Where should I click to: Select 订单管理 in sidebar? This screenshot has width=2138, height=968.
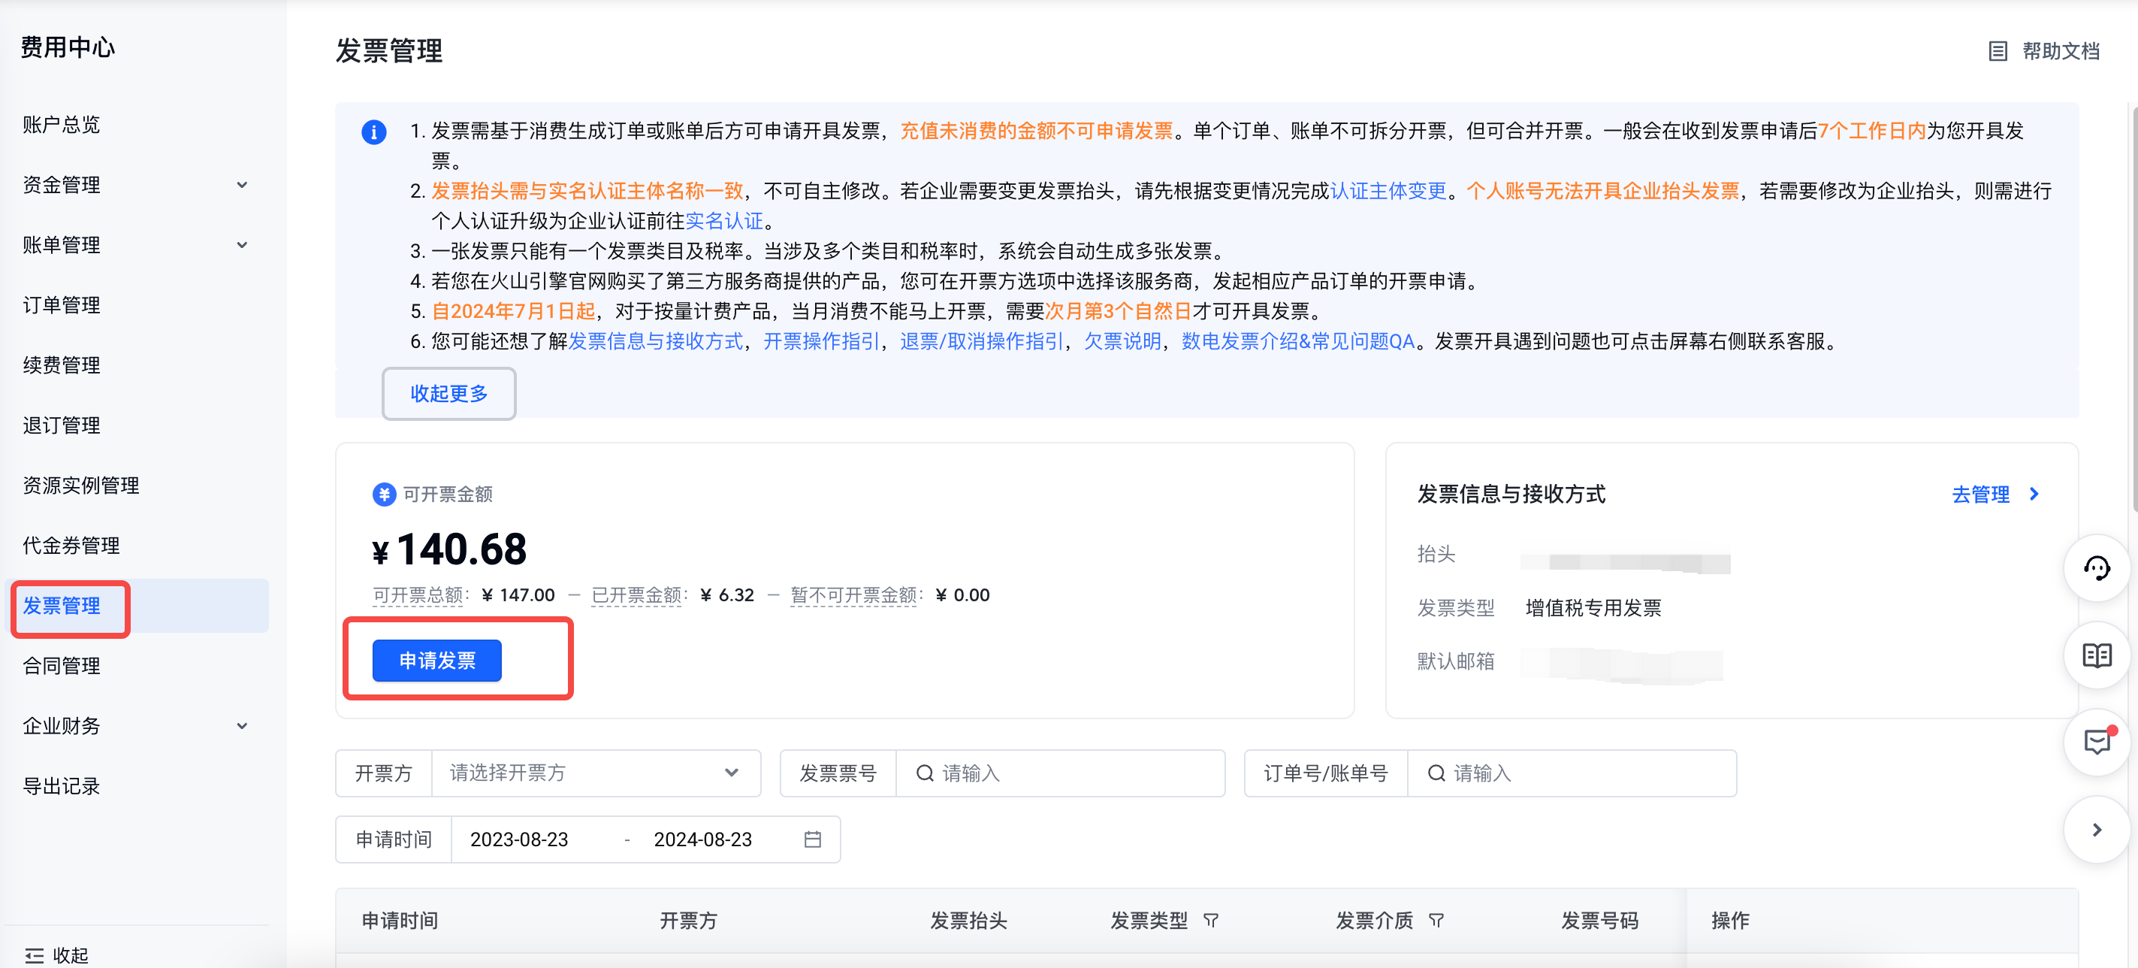coord(62,304)
